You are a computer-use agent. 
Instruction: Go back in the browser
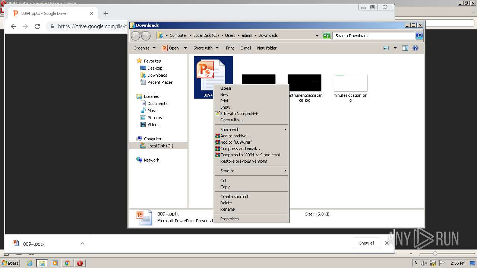click(x=13, y=26)
